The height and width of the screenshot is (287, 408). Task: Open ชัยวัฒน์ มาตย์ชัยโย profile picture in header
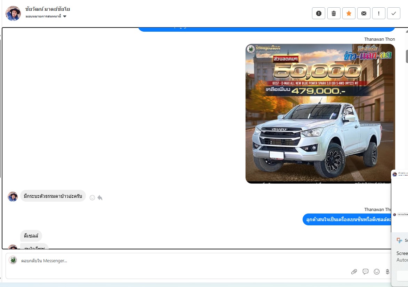pyautogui.click(x=13, y=13)
